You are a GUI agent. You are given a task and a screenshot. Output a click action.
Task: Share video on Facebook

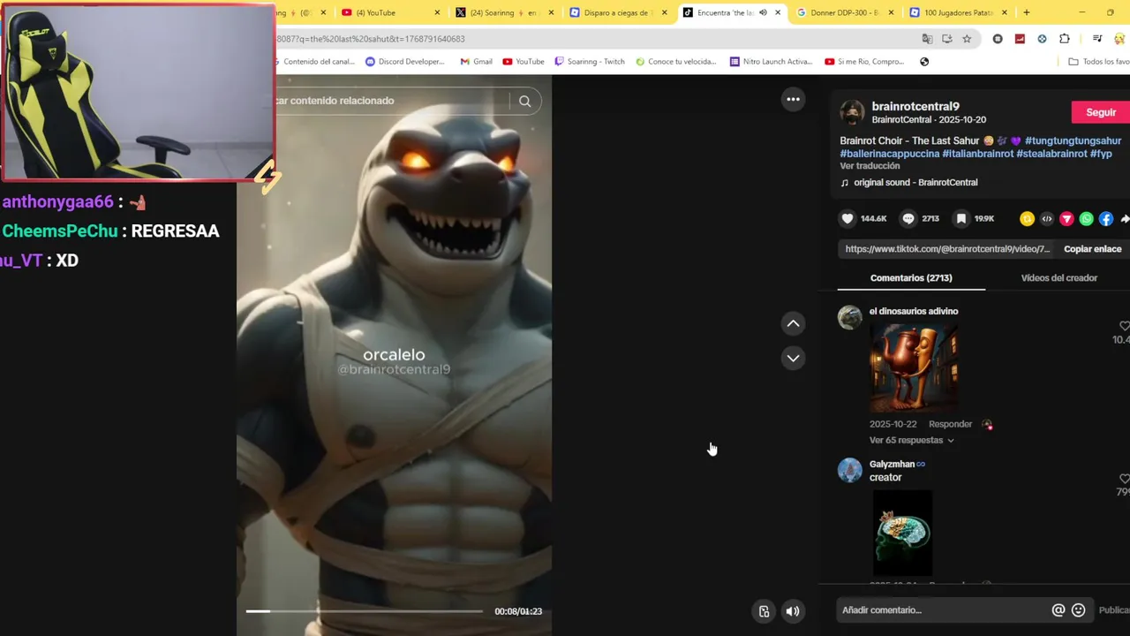coord(1106,219)
